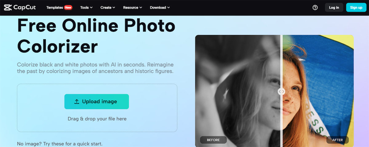Screen dimensions: 369x147
Task: Open the Tools dropdown menu
Action: coord(86,8)
